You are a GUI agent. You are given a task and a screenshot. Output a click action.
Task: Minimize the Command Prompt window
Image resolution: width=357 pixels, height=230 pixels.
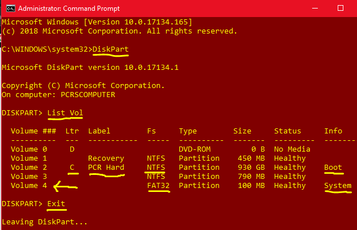(315, 9)
